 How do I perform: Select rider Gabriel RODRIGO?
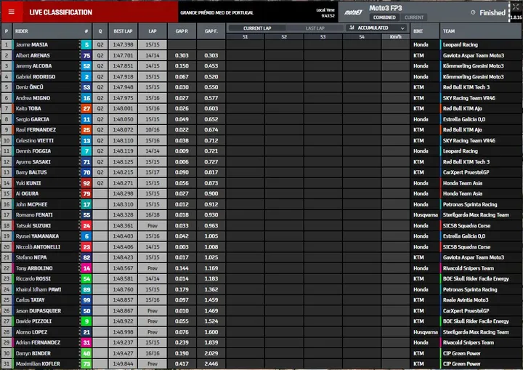pos(36,76)
